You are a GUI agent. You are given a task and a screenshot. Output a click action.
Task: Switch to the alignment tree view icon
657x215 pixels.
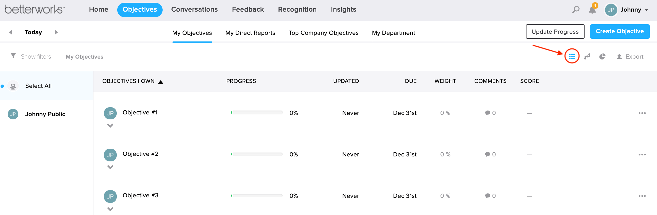[587, 57]
